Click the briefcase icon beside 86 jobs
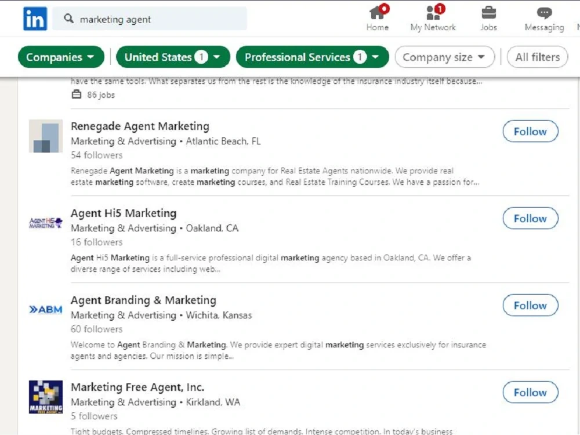The width and height of the screenshot is (580, 435). pos(77,95)
